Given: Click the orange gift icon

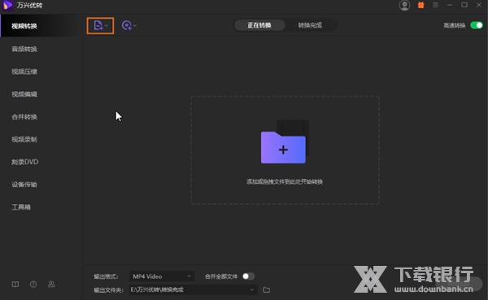Looking at the screenshot, I should pyautogui.click(x=420, y=5).
